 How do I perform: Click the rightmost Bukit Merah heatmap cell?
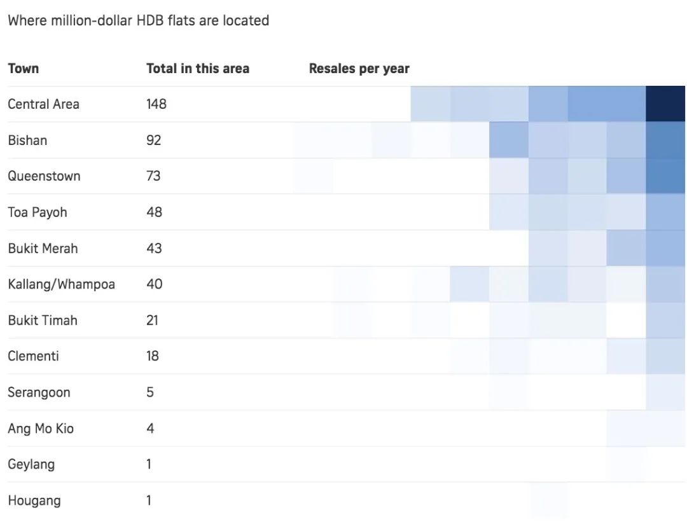665,248
